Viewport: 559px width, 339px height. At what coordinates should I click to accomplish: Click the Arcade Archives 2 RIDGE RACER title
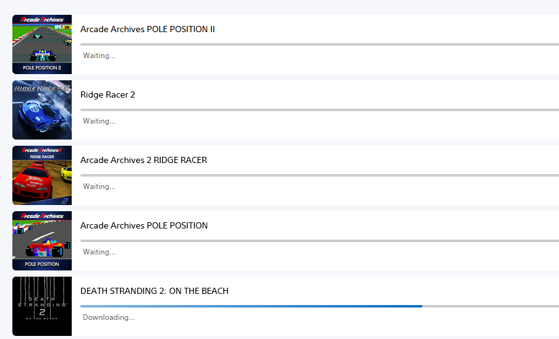[143, 161]
